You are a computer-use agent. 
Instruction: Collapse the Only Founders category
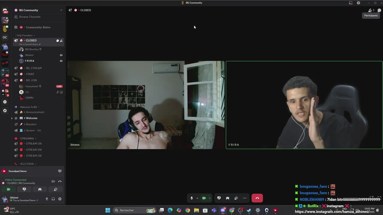25,35
